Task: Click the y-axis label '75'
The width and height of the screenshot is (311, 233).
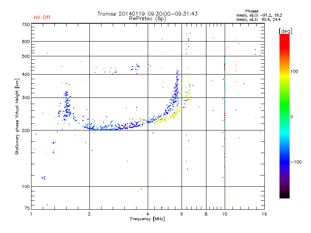Action: 27,208
